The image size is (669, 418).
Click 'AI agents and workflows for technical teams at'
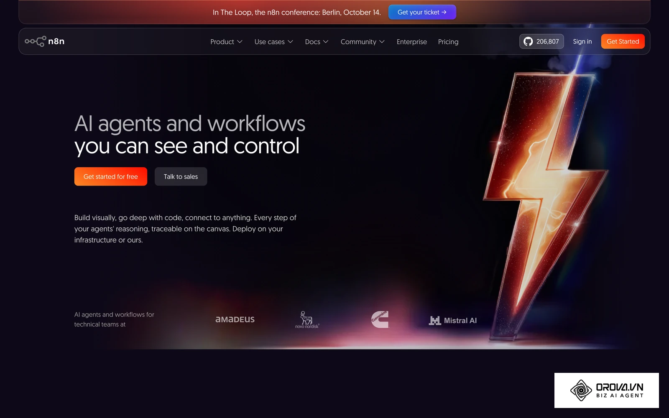coord(114,319)
